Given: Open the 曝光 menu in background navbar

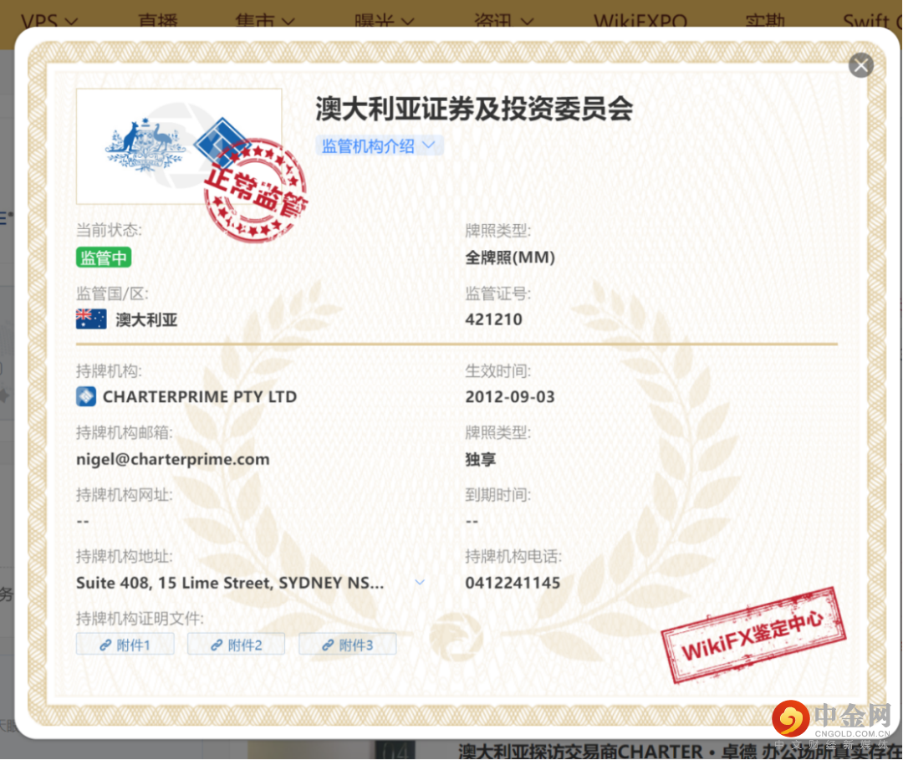Looking at the screenshot, I should pos(384,21).
